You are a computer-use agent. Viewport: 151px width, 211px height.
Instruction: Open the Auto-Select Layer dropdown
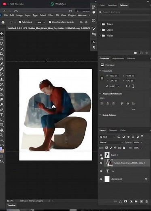point(40,22)
